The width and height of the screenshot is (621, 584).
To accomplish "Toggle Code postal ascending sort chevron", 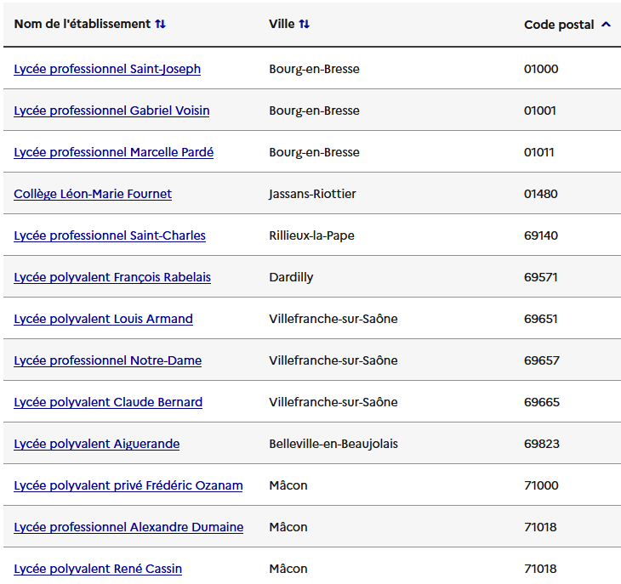I will click(x=606, y=25).
